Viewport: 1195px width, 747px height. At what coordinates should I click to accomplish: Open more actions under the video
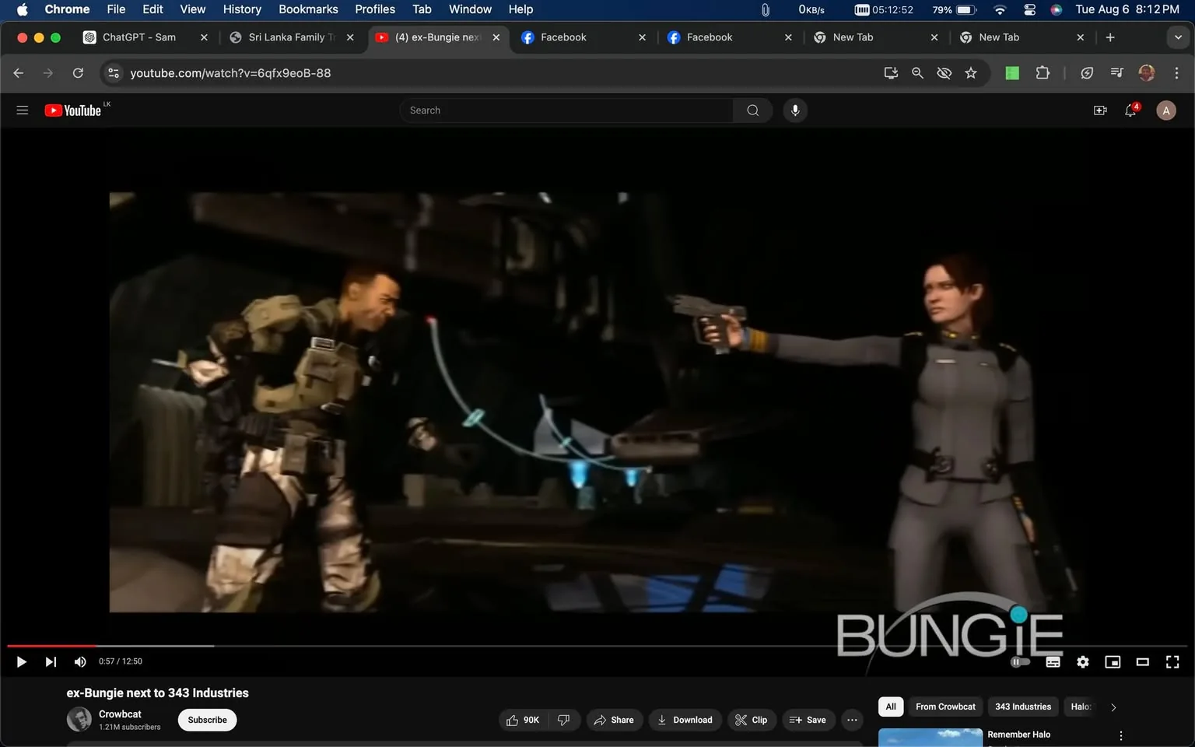[x=851, y=720]
